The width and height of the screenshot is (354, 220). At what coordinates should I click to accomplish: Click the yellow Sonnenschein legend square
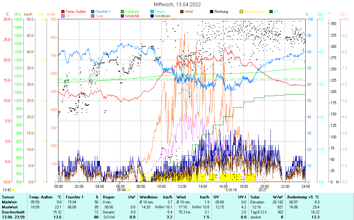click(x=241, y=12)
